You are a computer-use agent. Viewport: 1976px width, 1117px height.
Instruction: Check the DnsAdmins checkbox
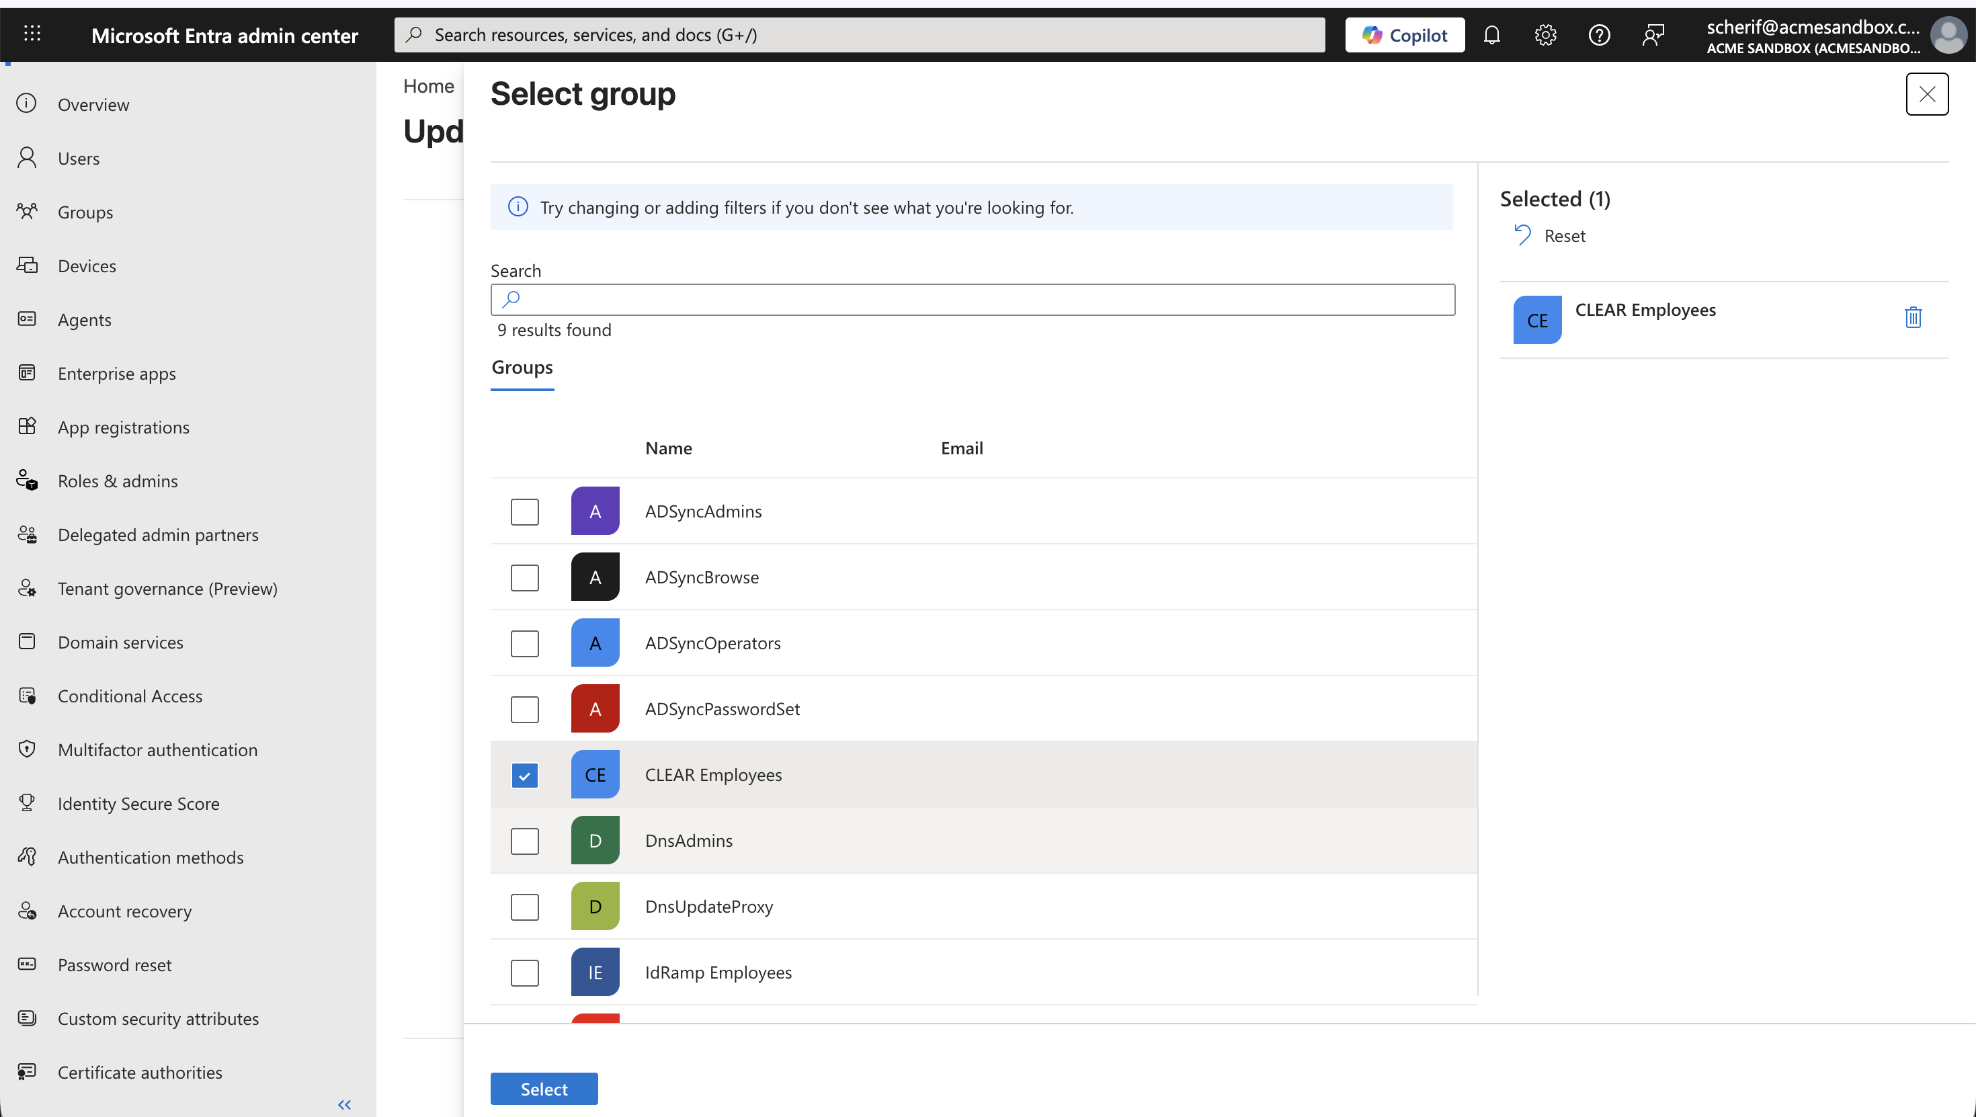tap(525, 841)
